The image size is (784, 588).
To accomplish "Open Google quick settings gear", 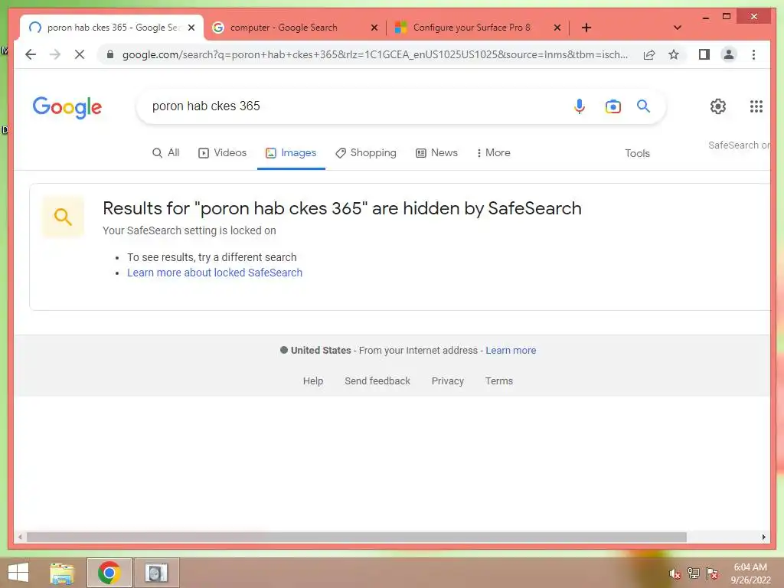I will point(718,106).
